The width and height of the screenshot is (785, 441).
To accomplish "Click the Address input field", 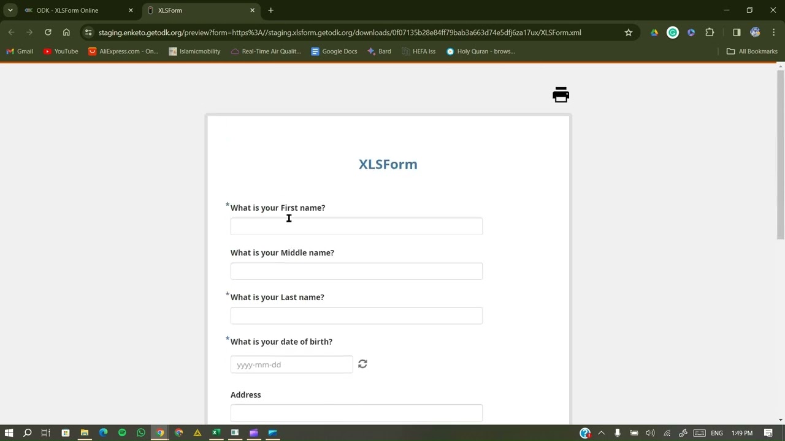I will coord(356,413).
